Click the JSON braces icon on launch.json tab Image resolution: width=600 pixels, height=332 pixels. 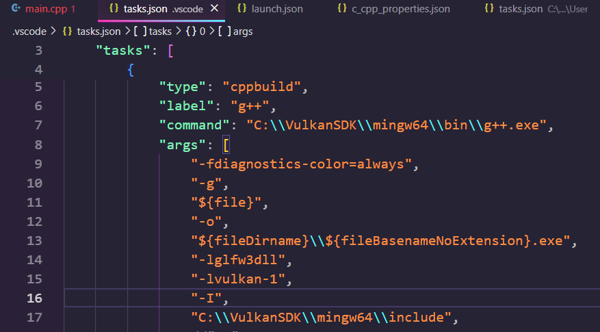[242, 8]
